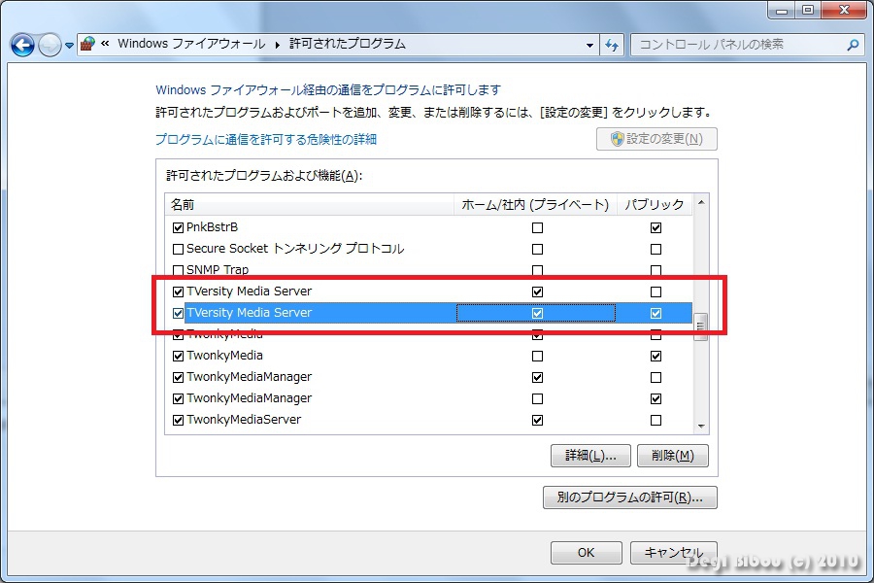Click the ホーム/社内 (プライベート) column header
This screenshot has height=583, width=874.
pyautogui.click(x=535, y=205)
